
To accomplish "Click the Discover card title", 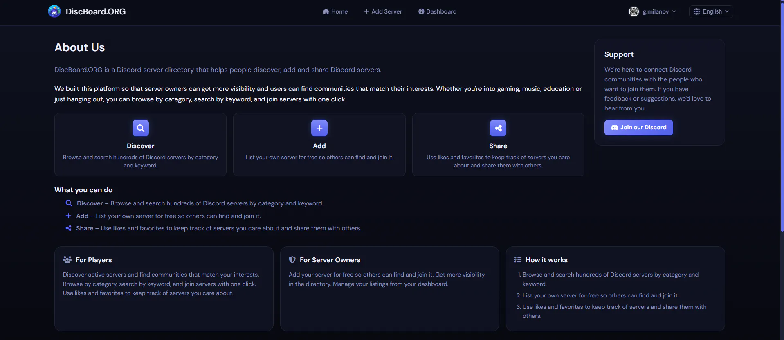I will click(x=141, y=146).
